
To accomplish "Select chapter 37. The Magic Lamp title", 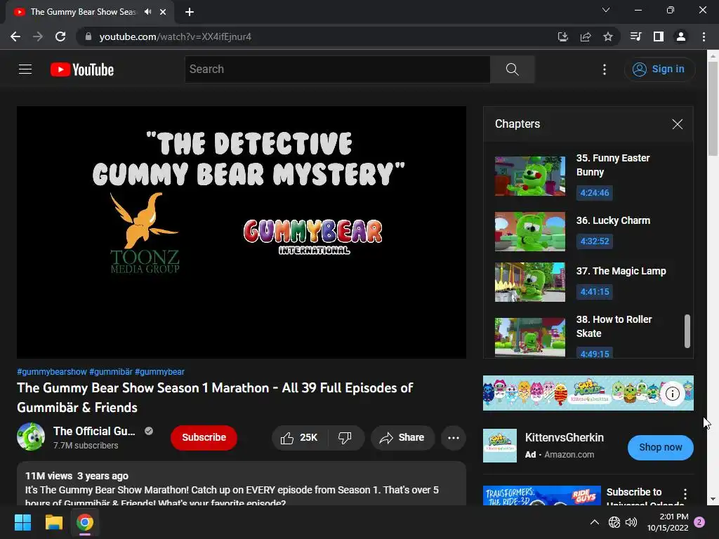I will (621, 271).
